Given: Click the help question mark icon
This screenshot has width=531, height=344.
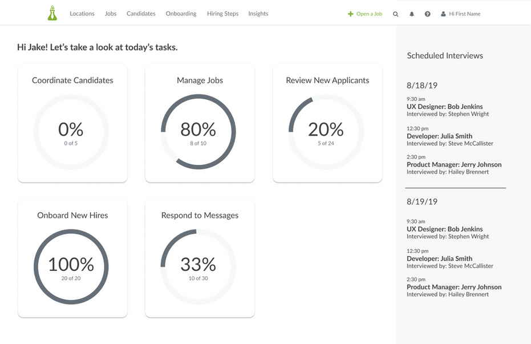Looking at the screenshot, I should click(x=427, y=14).
